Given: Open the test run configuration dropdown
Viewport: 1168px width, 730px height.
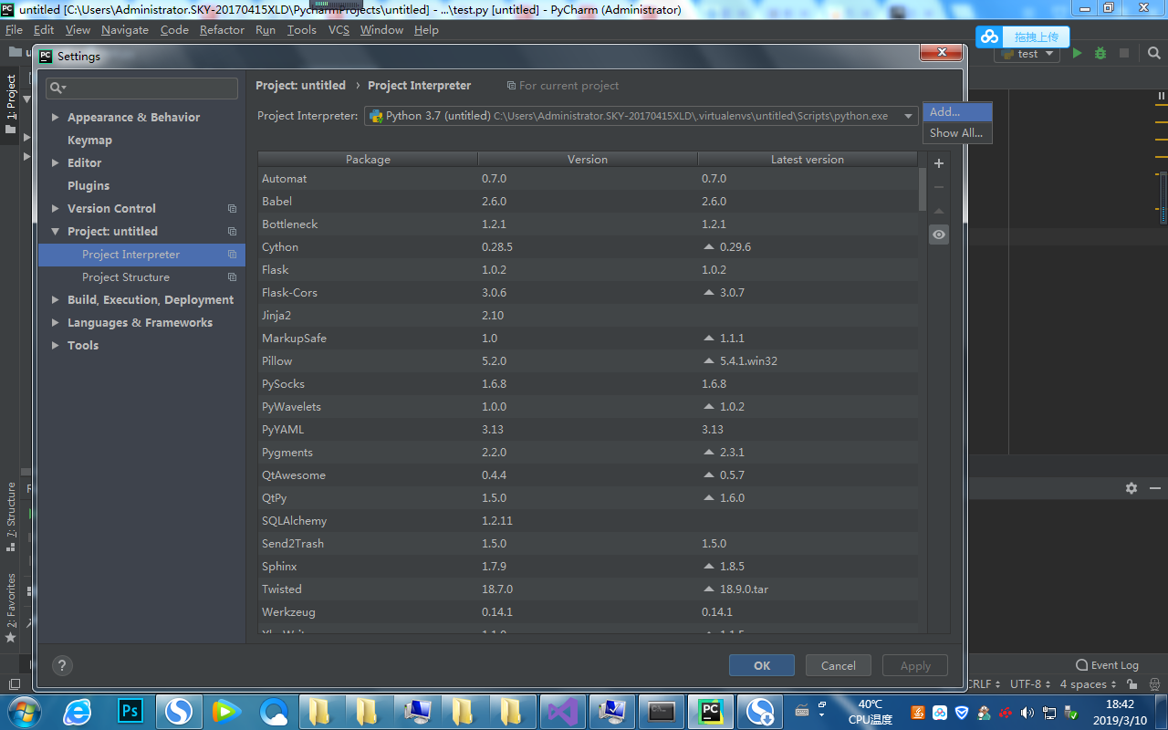Looking at the screenshot, I should point(1027,54).
